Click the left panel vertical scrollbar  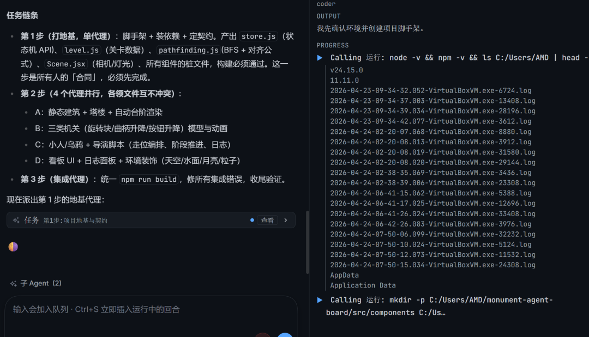(308, 242)
